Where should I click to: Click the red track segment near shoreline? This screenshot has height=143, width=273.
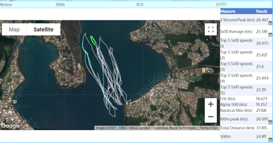tap(89, 70)
